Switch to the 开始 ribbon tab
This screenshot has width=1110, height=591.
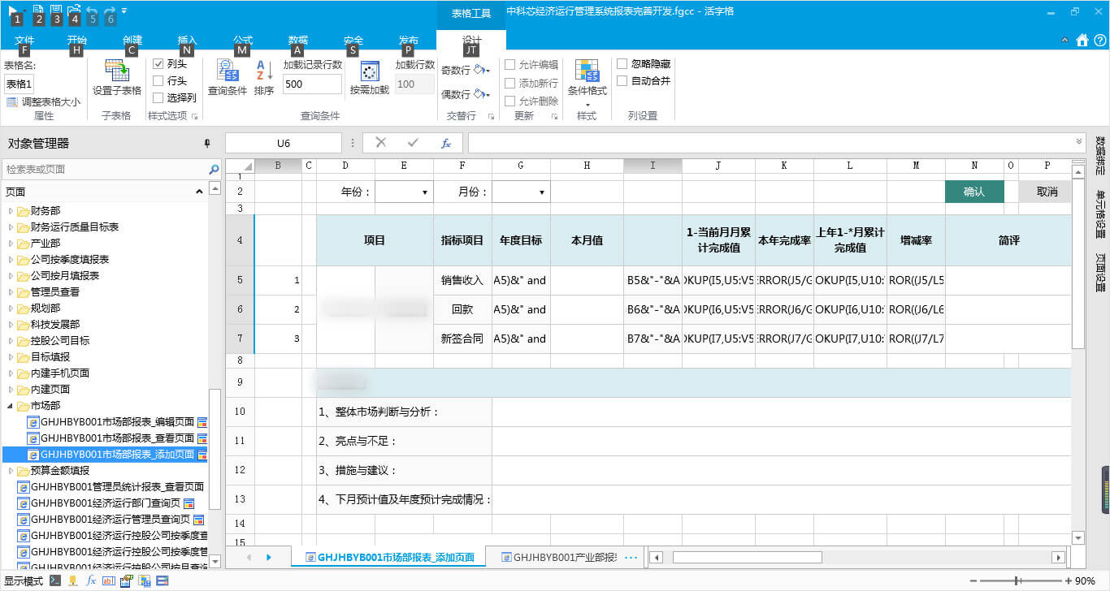coord(76,41)
